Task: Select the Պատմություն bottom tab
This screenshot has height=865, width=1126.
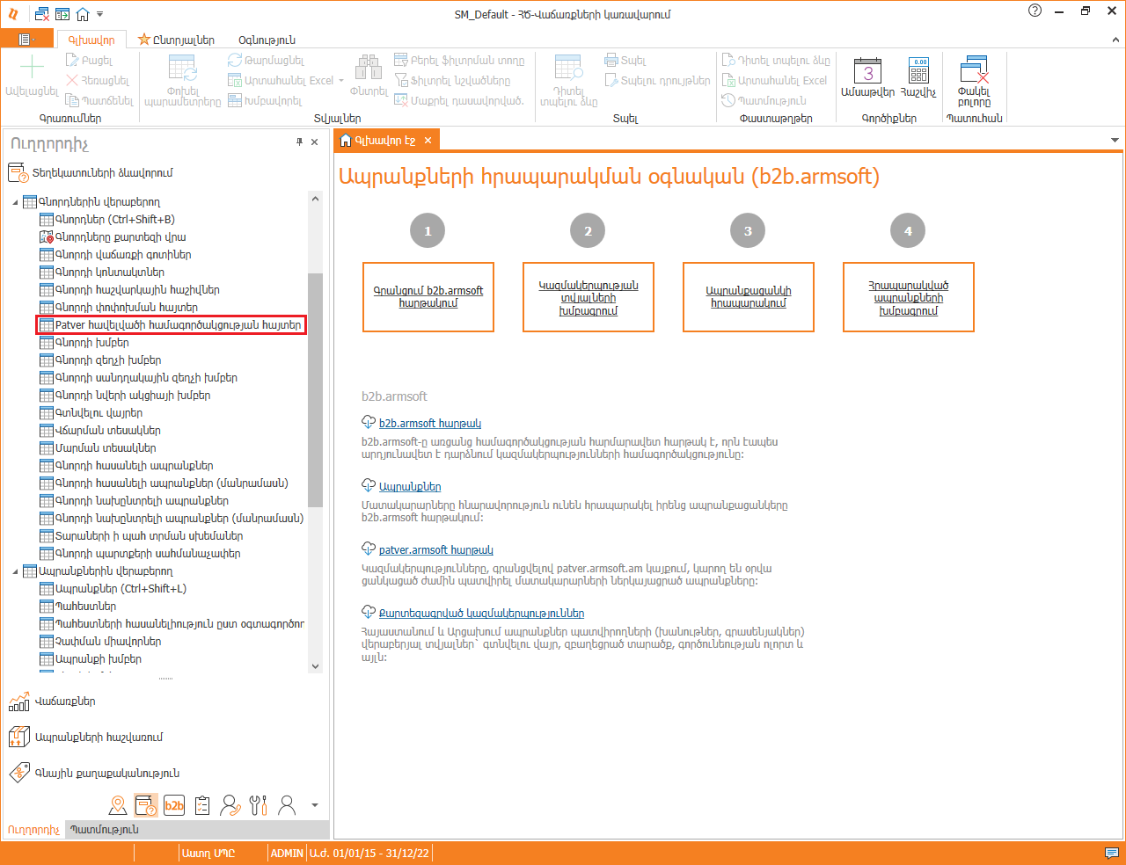Action: tap(104, 829)
